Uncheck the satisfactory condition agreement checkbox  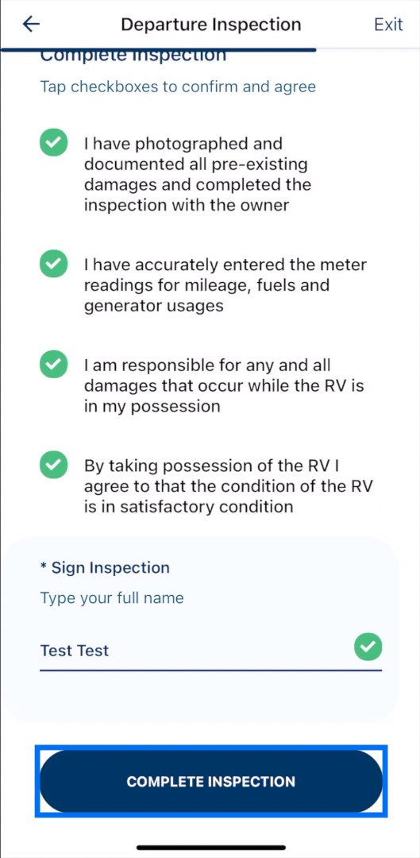click(54, 466)
